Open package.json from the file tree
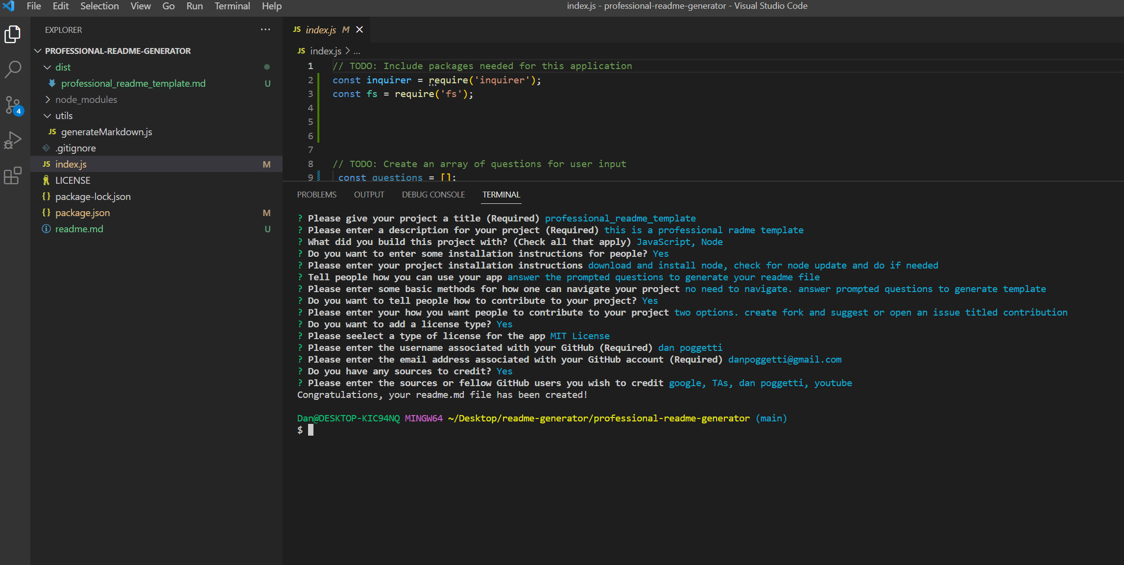The height and width of the screenshot is (565, 1124). pos(82,213)
